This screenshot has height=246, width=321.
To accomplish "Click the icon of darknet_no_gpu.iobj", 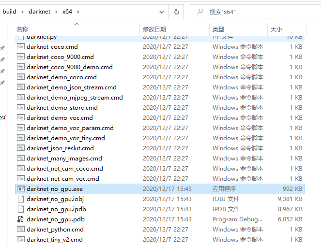I will pos(21,199).
